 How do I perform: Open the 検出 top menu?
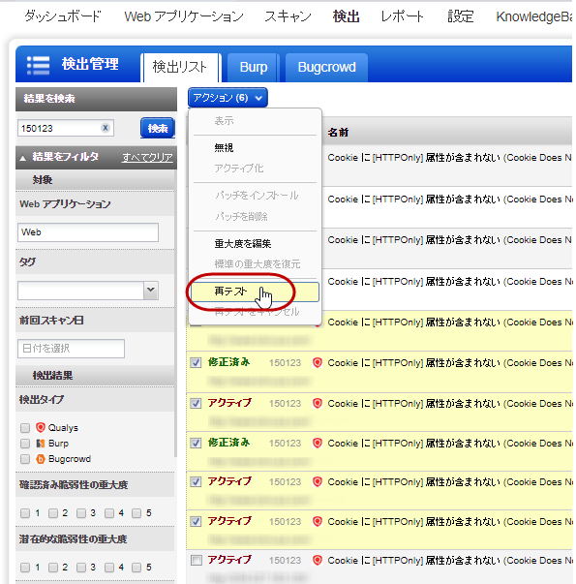[346, 16]
